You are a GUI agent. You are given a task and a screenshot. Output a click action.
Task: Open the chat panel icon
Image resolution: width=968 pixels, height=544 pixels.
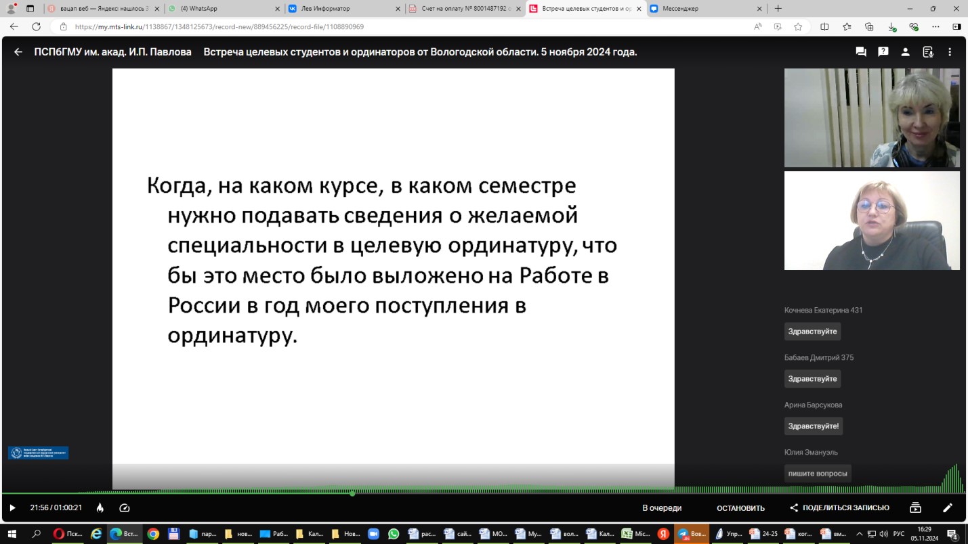(861, 52)
